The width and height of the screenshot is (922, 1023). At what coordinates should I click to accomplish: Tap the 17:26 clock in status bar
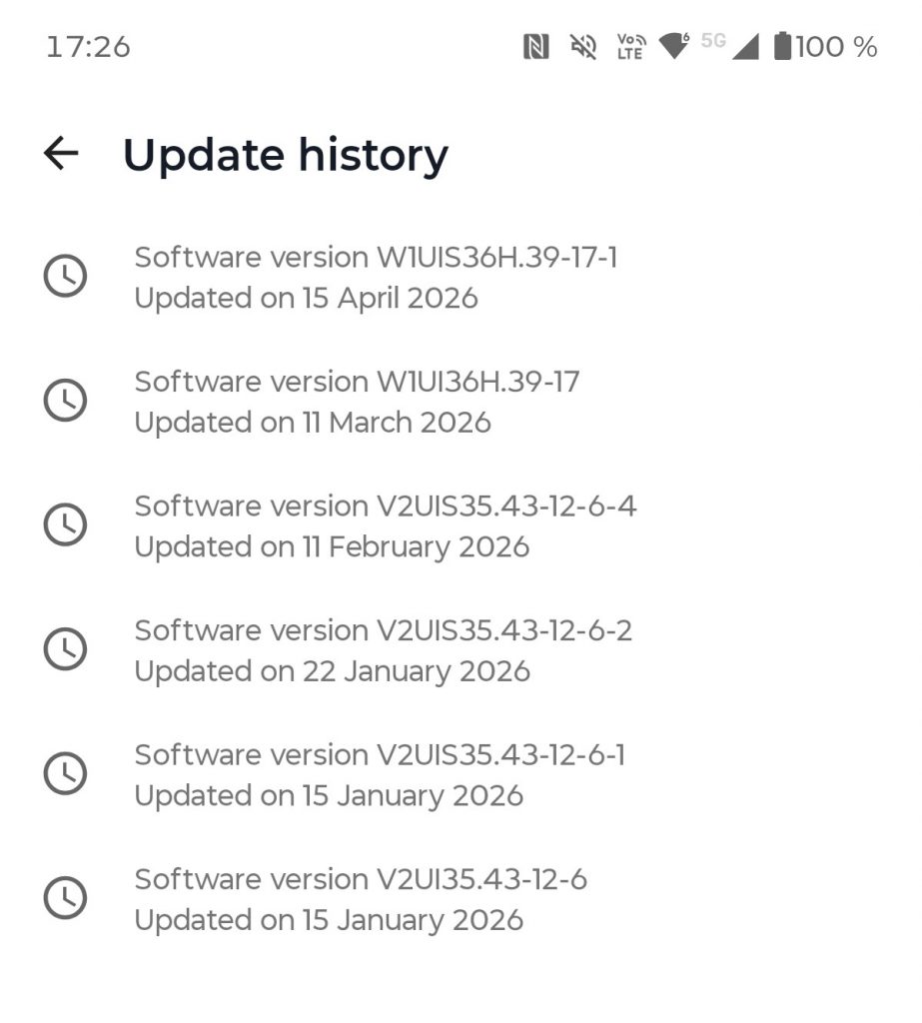coord(88,47)
